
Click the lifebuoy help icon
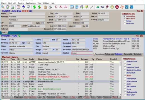122,7
